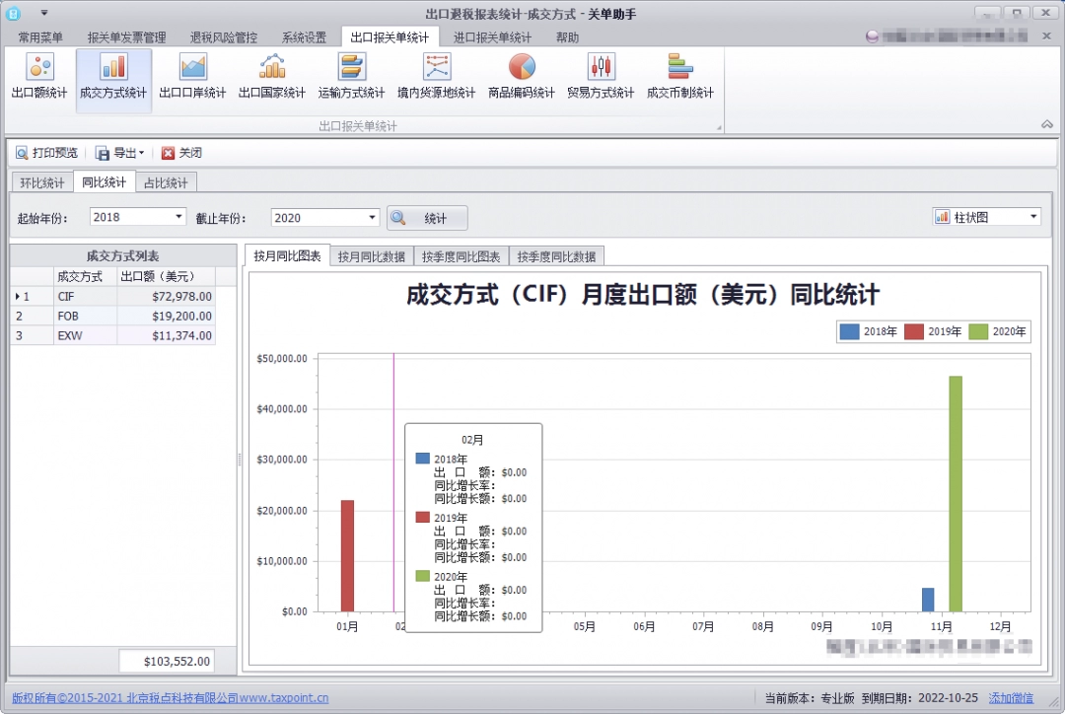Viewport: 1065px width, 714px height.
Task: Select the 按月同比图表 tab
Action: (287, 255)
